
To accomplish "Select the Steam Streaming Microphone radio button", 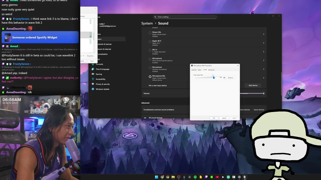I will (x=150, y=59).
